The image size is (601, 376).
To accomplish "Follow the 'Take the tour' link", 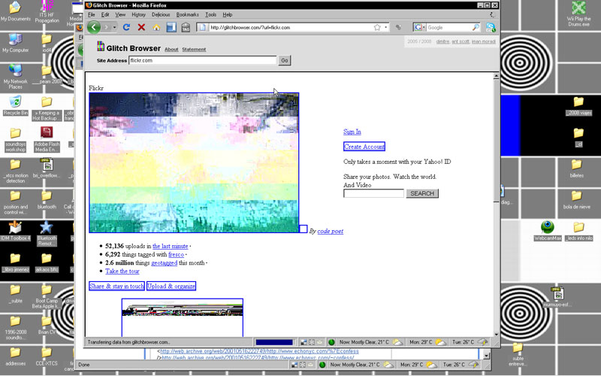I will click(122, 271).
